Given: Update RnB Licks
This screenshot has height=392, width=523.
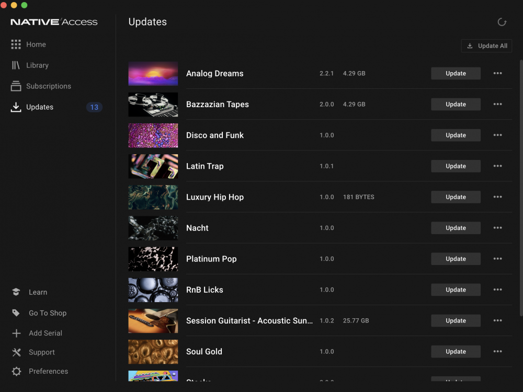Looking at the screenshot, I should (x=456, y=290).
